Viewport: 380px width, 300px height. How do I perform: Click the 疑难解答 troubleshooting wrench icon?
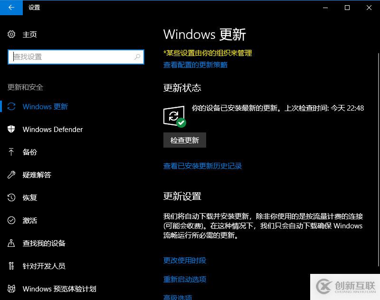click(11, 175)
